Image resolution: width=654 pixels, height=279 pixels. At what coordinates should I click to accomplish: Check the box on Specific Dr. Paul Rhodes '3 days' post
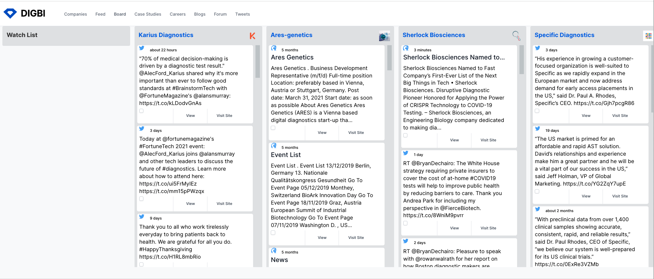537,111
